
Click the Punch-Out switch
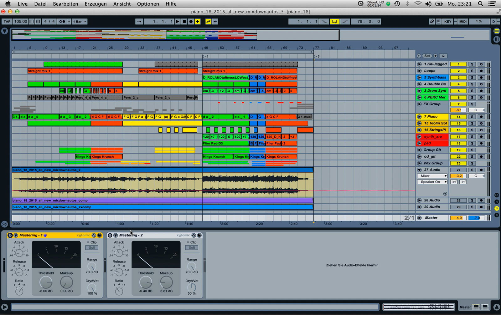[345, 22]
